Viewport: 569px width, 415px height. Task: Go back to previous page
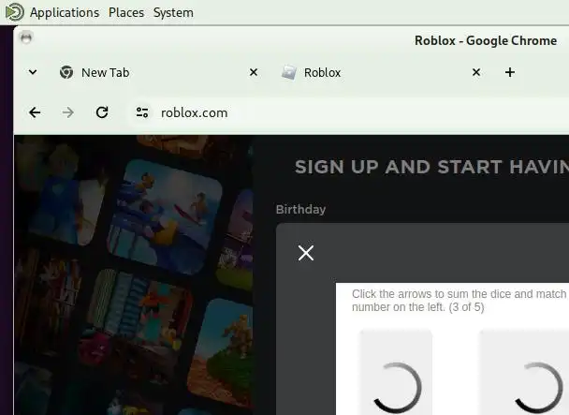click(x=35, y=112)
